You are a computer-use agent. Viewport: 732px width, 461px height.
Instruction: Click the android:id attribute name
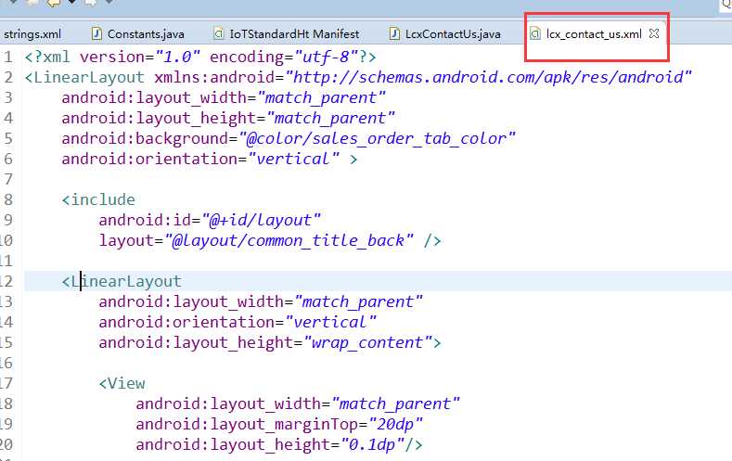[x=145, y=220]
